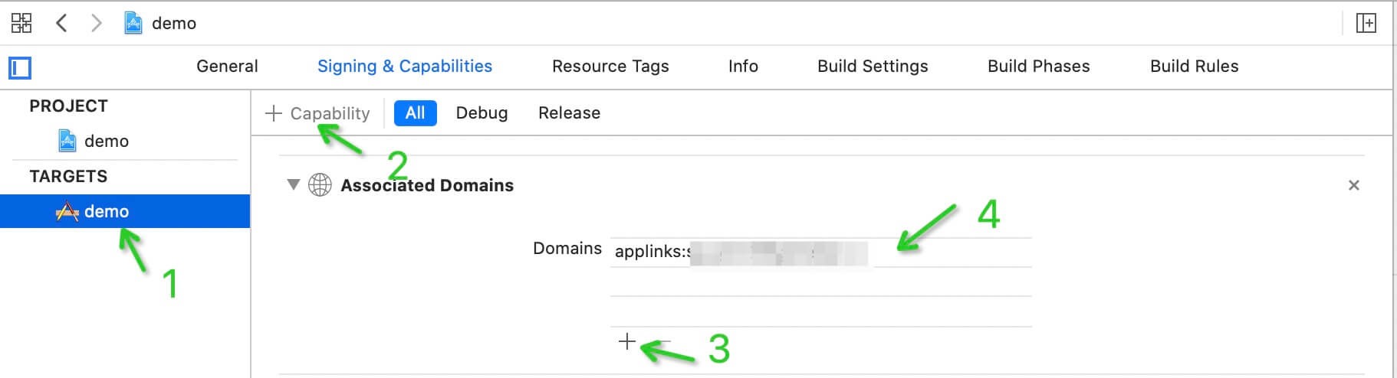
Task: Collapse the Associated Domains section
Action: (x=293, y=184)
